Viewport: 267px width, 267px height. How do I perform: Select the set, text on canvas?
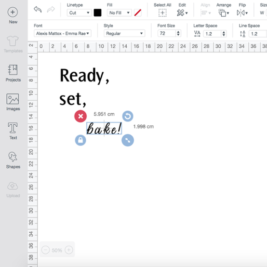click(x=73, y=100)
